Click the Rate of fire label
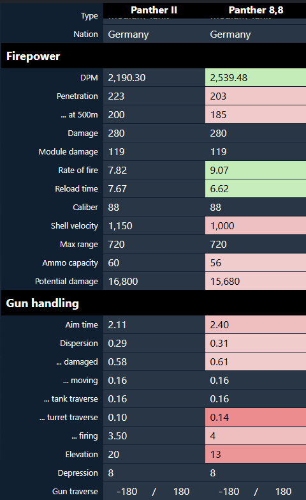The height and width of the screenshot is (500, 306). tap(78, 170)
